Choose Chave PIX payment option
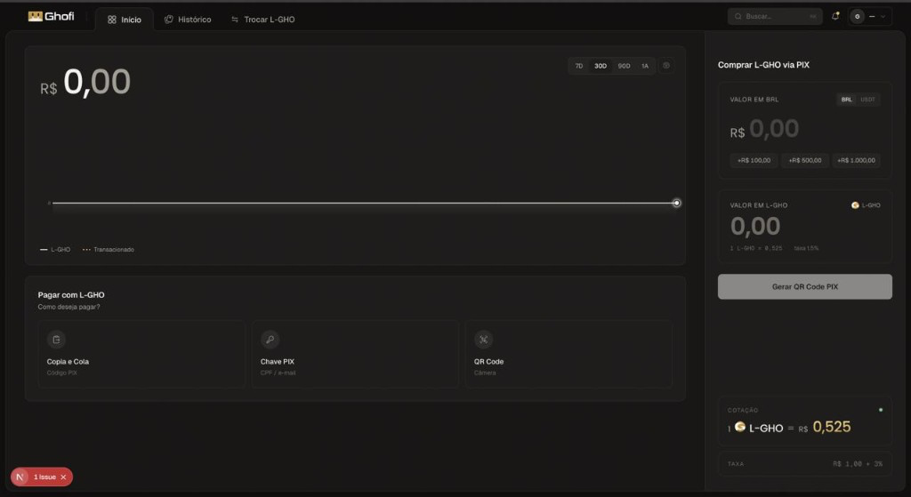Screen dimensions: 911x497 click(x=355, y=354)
